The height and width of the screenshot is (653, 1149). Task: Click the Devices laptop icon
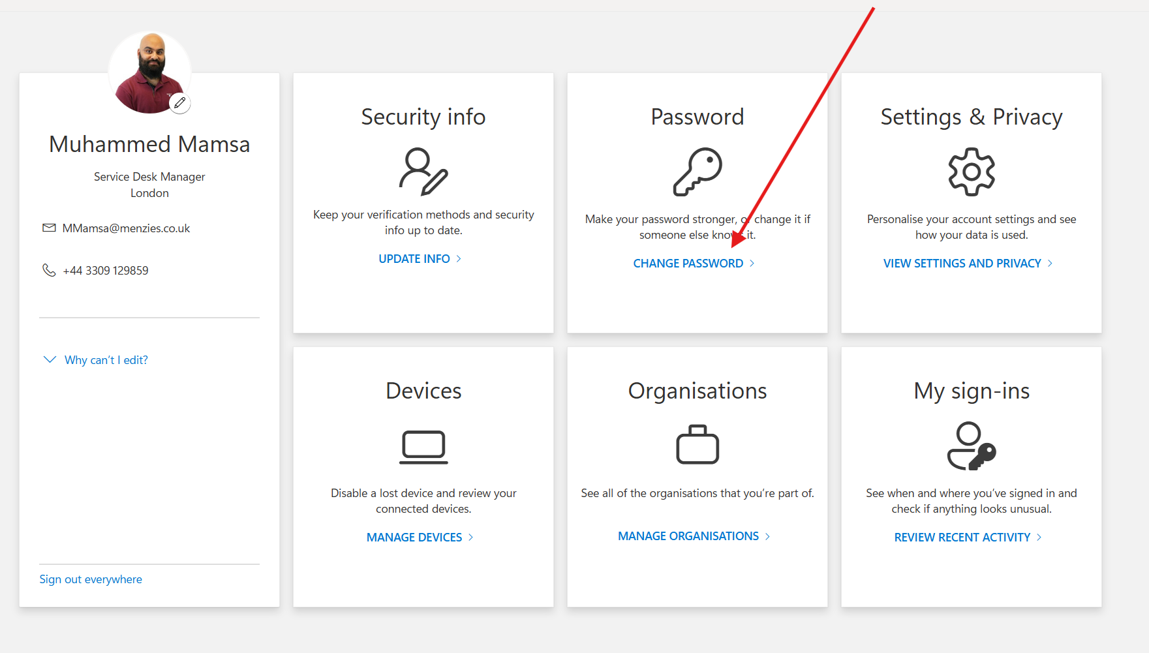423,447
